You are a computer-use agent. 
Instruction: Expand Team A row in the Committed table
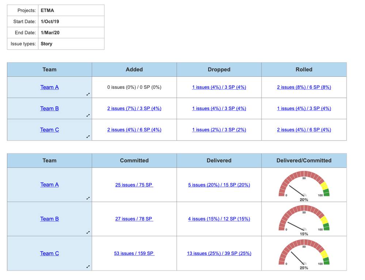(88, 198)
